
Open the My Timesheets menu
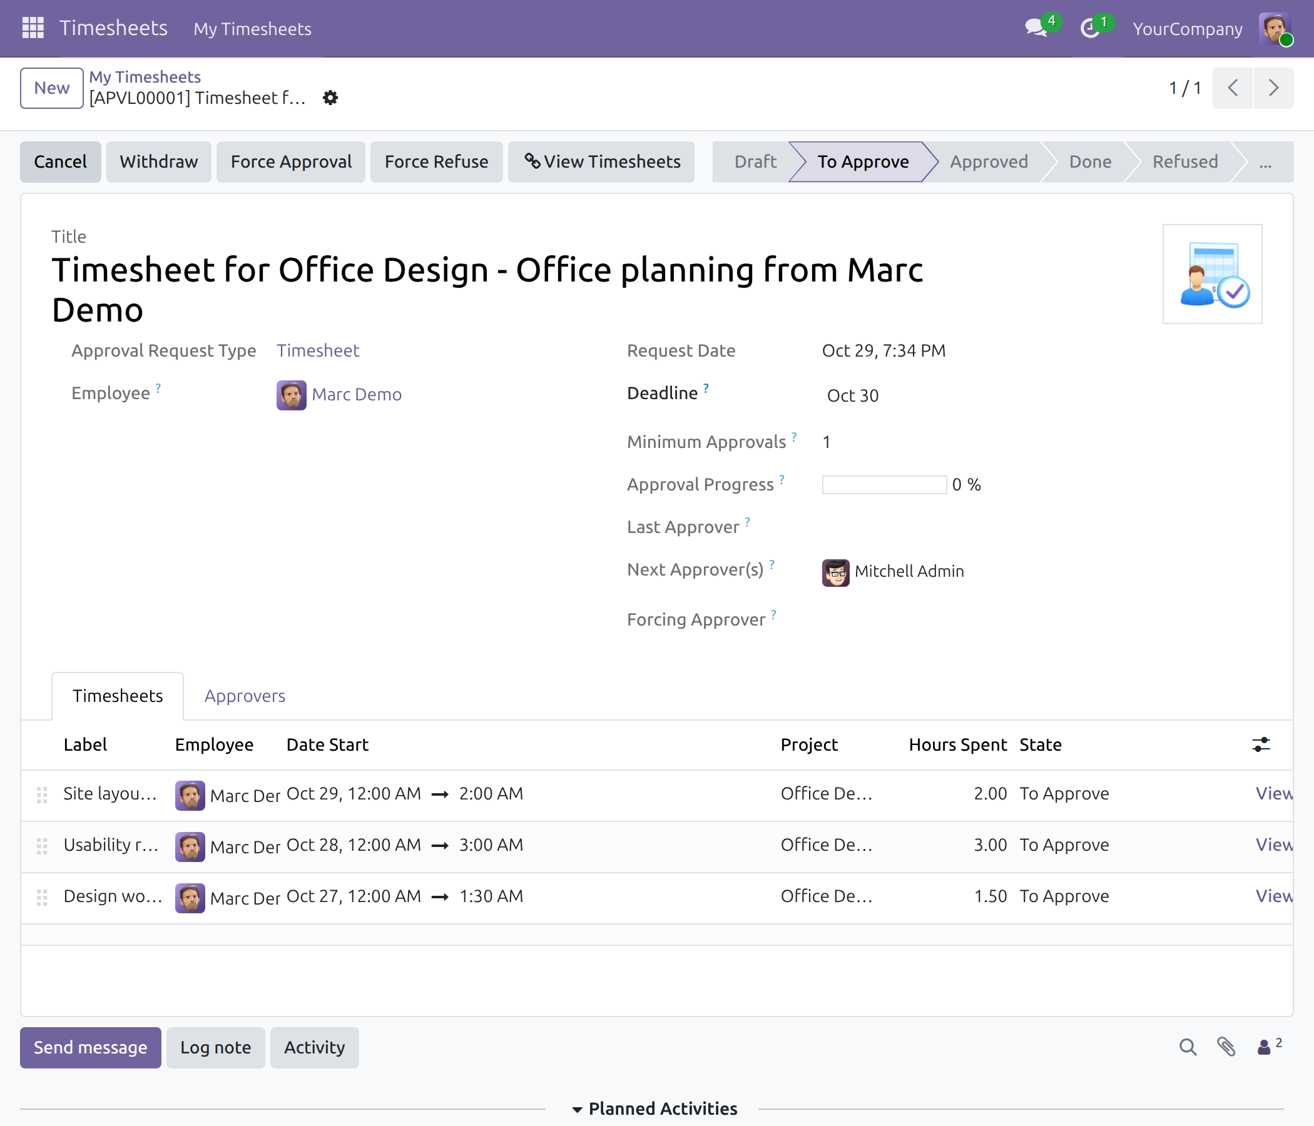coord(252,29)
